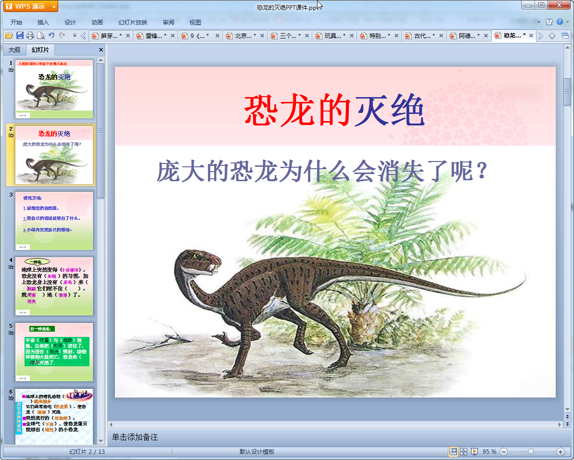
Task: Start the slideshow from the status bar icon
Action: pyautogui.click(x=474, y=452)
